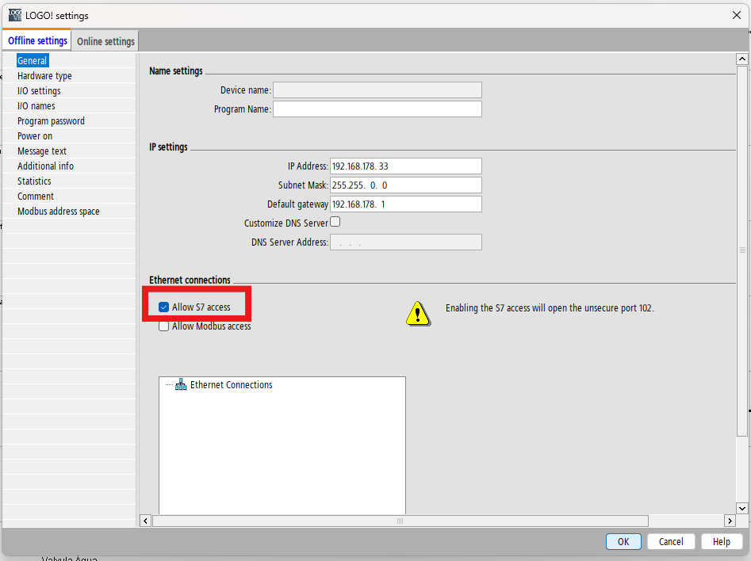Click the Device name field
Image resolution: width=751 pixels, height=561 pixels.
tap(377, 90)
